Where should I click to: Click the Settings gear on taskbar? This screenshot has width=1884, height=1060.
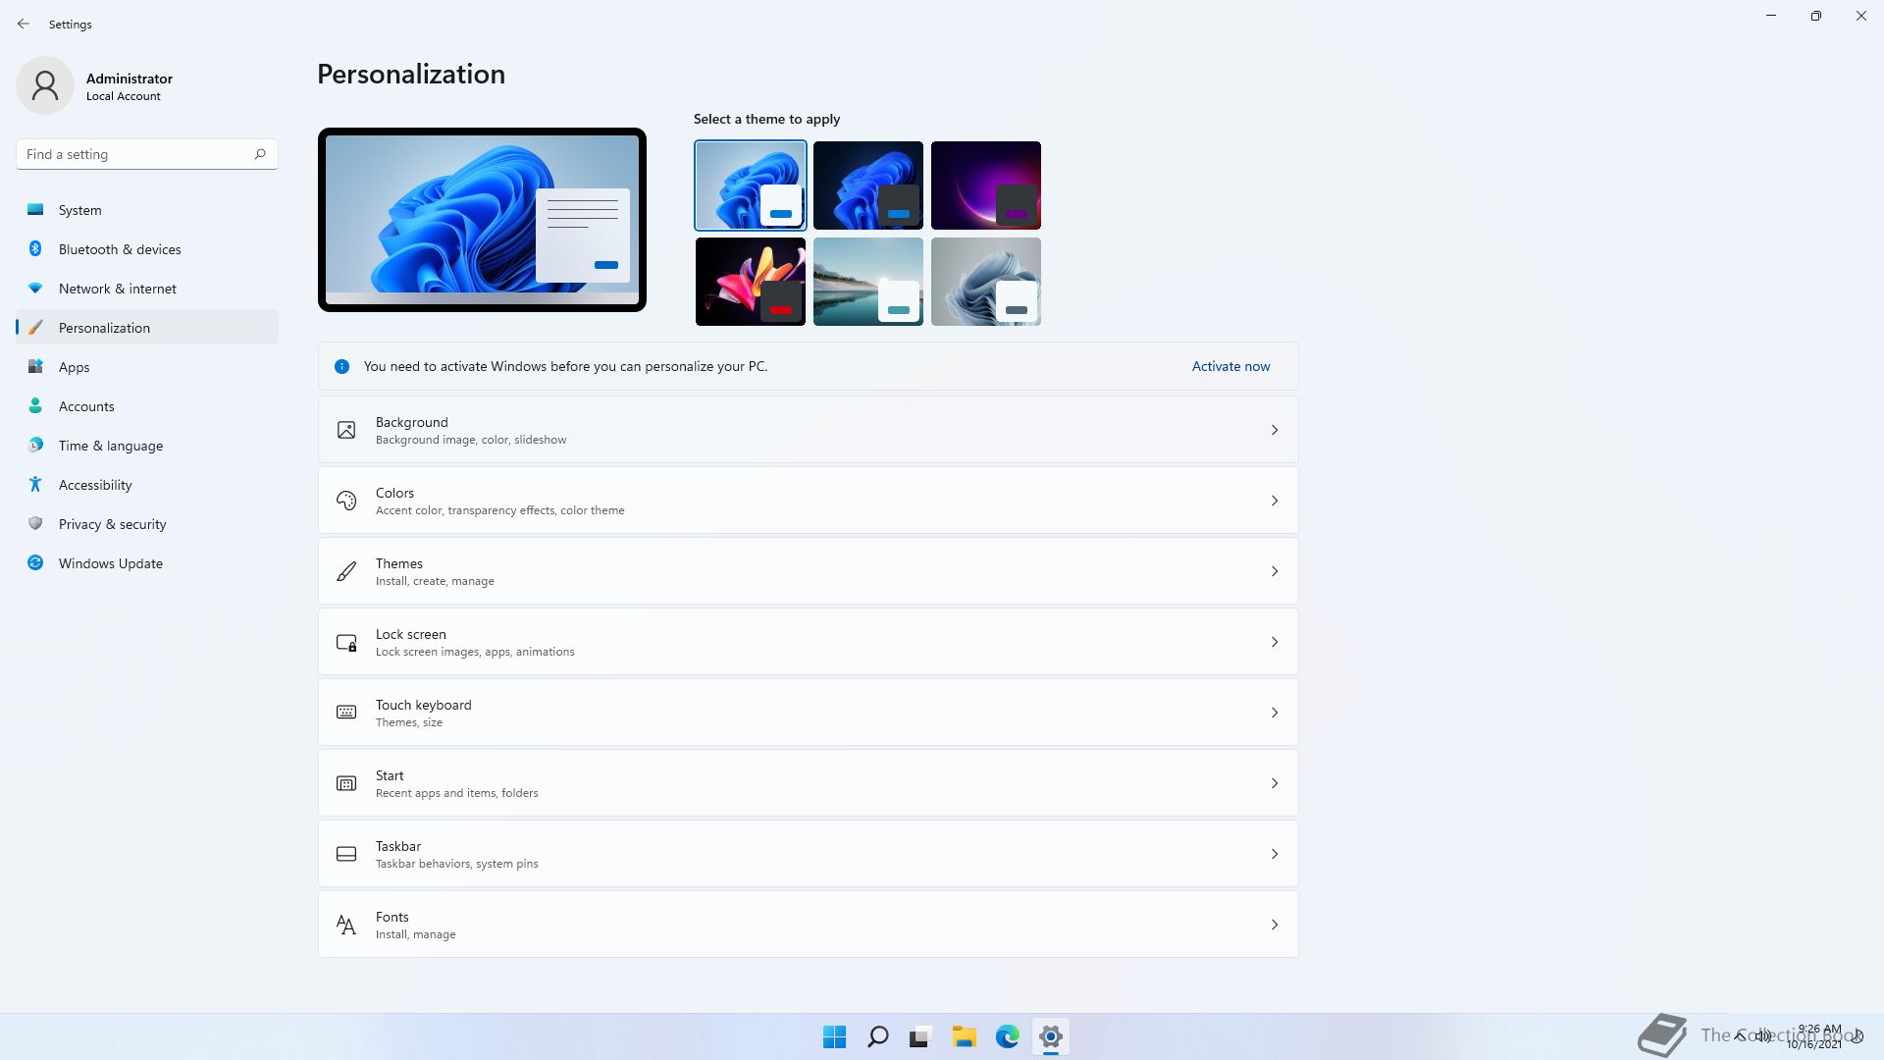[1050, 1036]
